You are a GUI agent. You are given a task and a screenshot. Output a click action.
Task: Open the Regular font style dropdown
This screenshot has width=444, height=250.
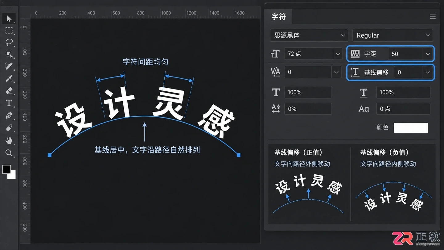(393, 35)
